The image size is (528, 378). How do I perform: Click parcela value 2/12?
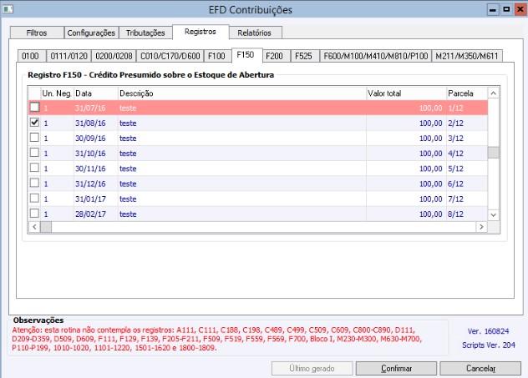pos(455,123)
